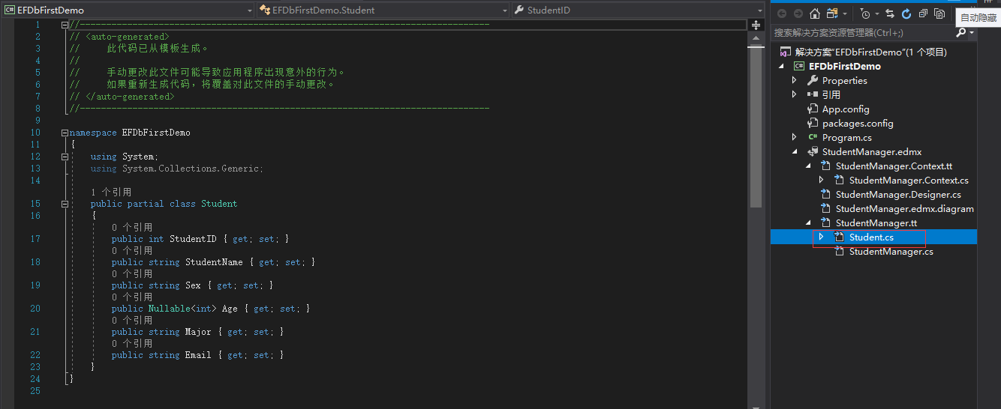This screenshot has width=1001, height=409.
Task: Open the pending changes filter clock icon
Action: click(865, 13)
